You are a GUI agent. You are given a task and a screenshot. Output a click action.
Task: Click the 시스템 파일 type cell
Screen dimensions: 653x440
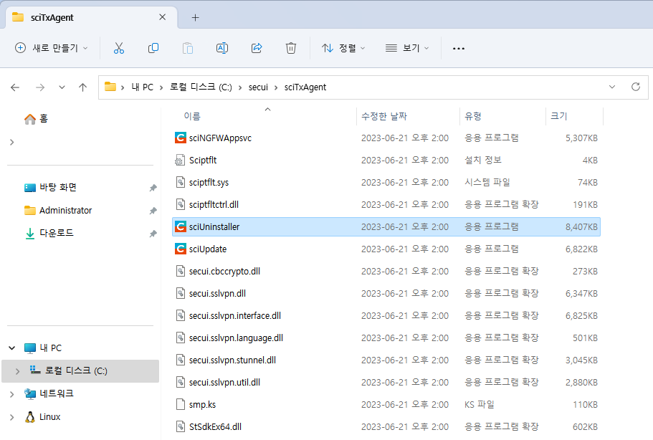point(487,182)
